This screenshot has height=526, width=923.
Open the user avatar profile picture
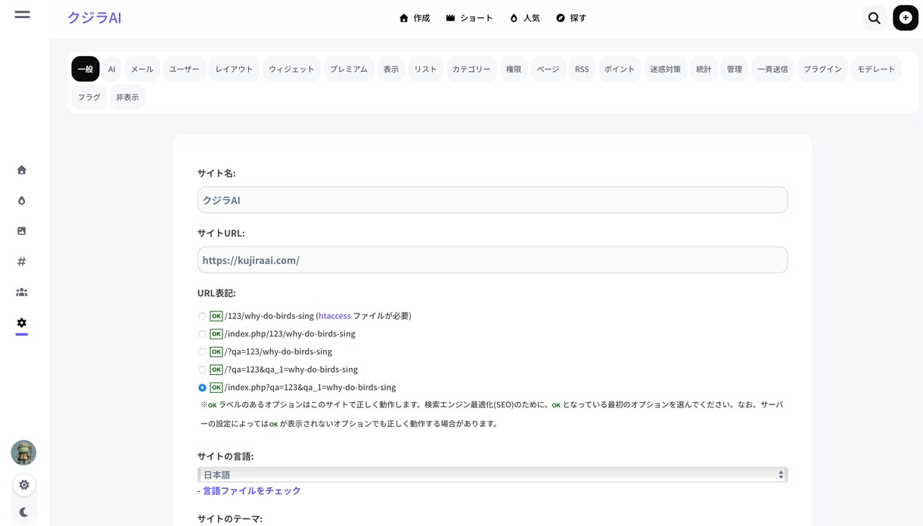coord(23,453)
